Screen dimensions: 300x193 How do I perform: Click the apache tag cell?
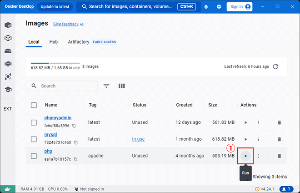coord(96,156)
